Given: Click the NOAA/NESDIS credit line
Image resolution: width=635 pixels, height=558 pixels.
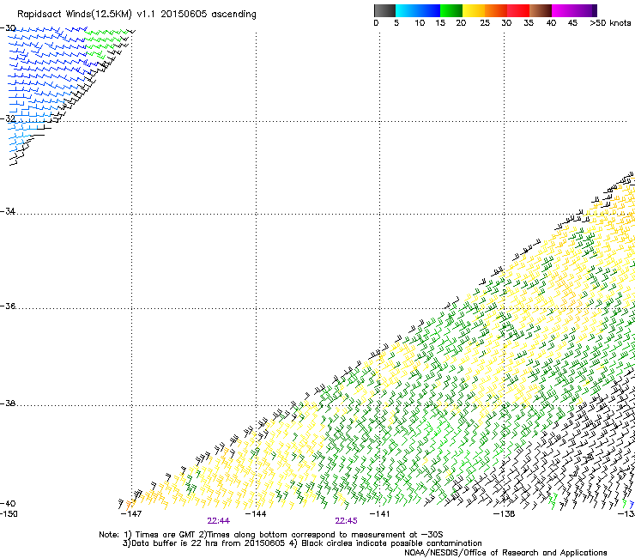Looking at the screenshot, I should 505,553.
